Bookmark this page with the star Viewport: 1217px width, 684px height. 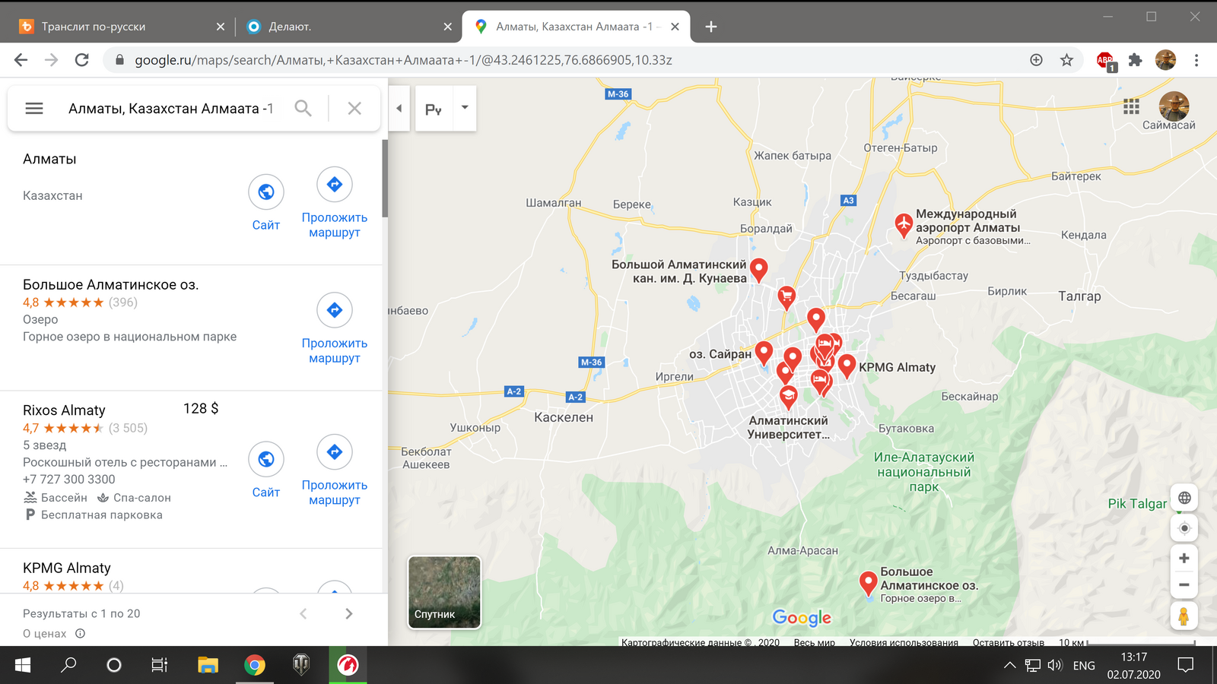pyautogui.click(x=1066, y=60)
